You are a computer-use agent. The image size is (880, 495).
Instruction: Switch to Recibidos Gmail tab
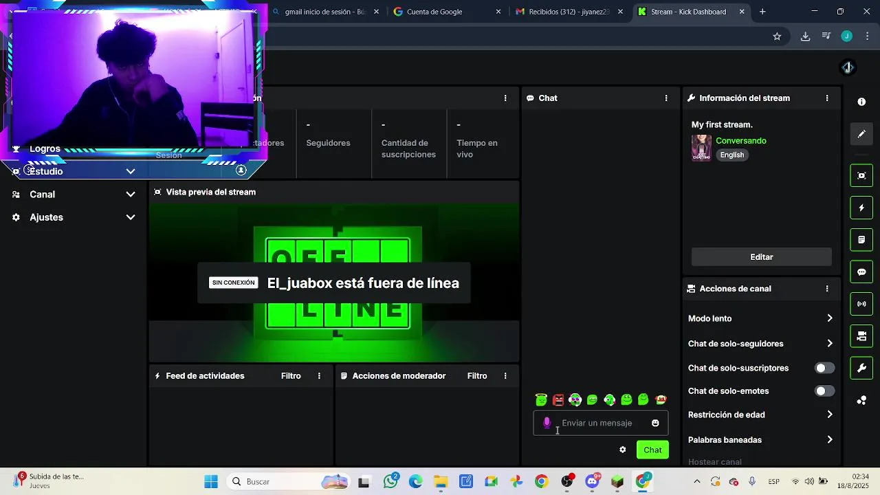[569, 12]
